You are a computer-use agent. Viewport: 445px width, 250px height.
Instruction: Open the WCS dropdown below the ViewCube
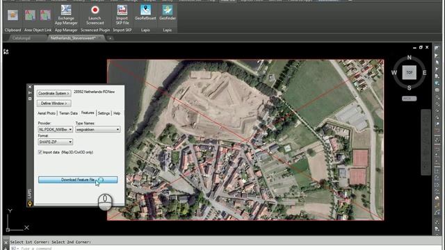pyautogui.click(x=410, y=99)
